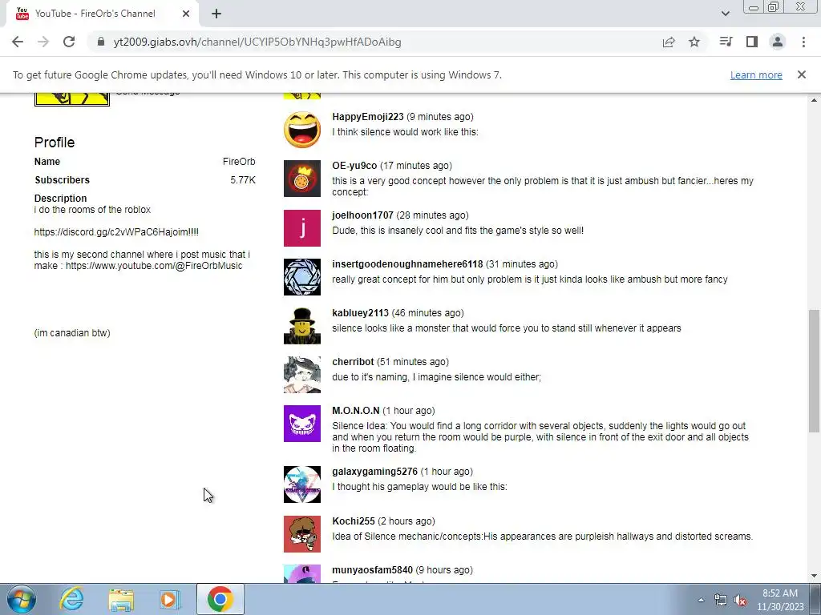The width and height of the screenshot is (821, 615).
Task: Toggle the Chrome side panel icon
Action: pos(752,42)
